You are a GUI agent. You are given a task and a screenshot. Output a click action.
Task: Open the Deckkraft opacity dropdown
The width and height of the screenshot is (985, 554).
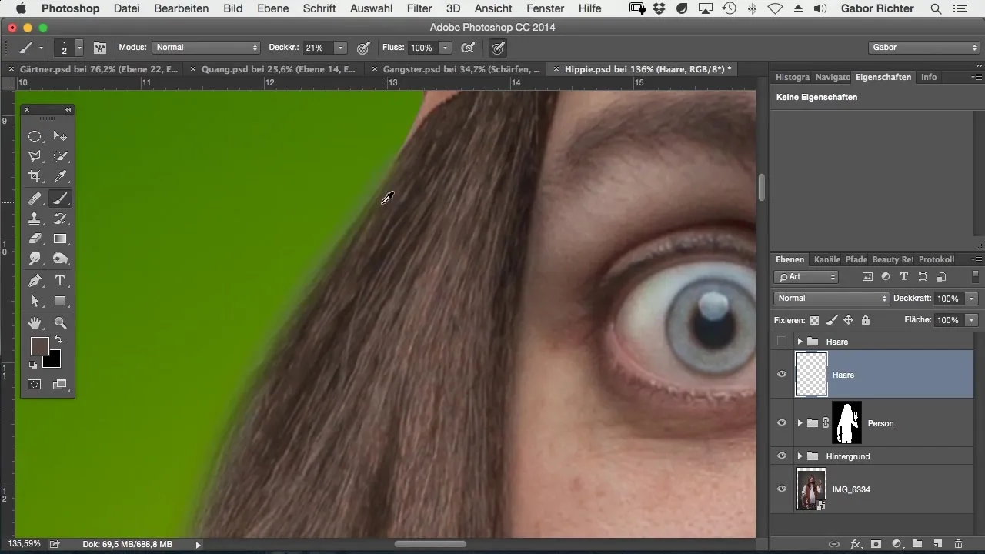pyautogui.click(x=973, y=299)
